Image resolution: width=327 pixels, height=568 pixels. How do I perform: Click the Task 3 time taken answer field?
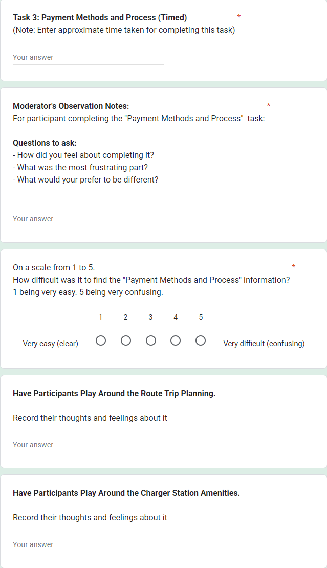pos(88,58)
